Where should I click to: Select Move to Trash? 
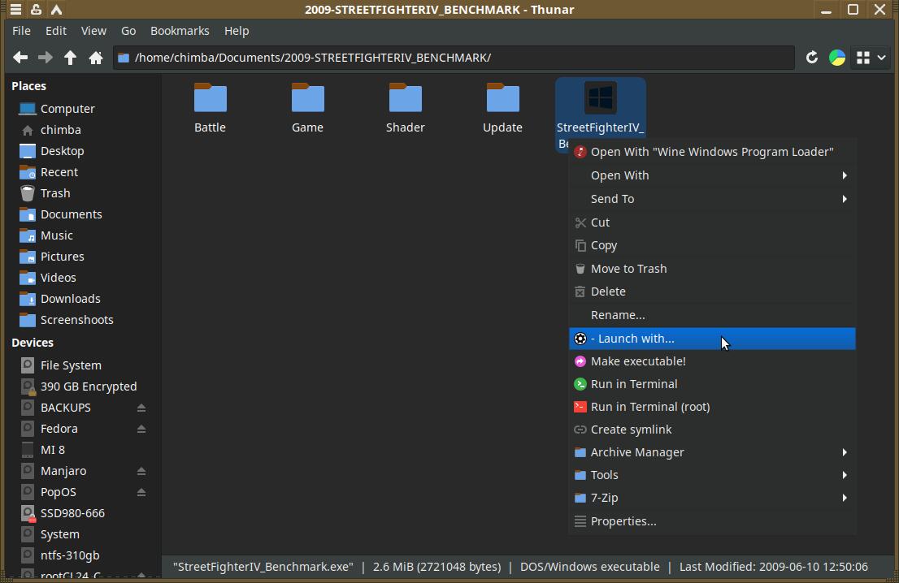coord(712,269)
